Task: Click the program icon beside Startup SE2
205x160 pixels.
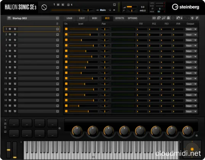Action: click(x=9, y=18)
